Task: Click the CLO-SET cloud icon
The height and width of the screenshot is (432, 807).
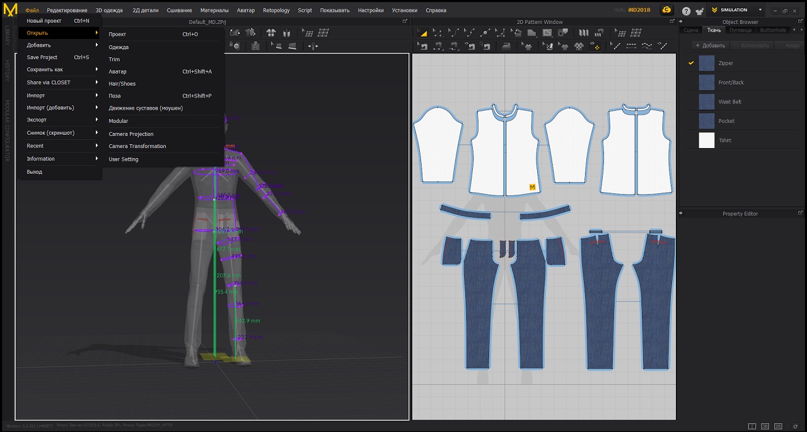Action: [666, 10]
